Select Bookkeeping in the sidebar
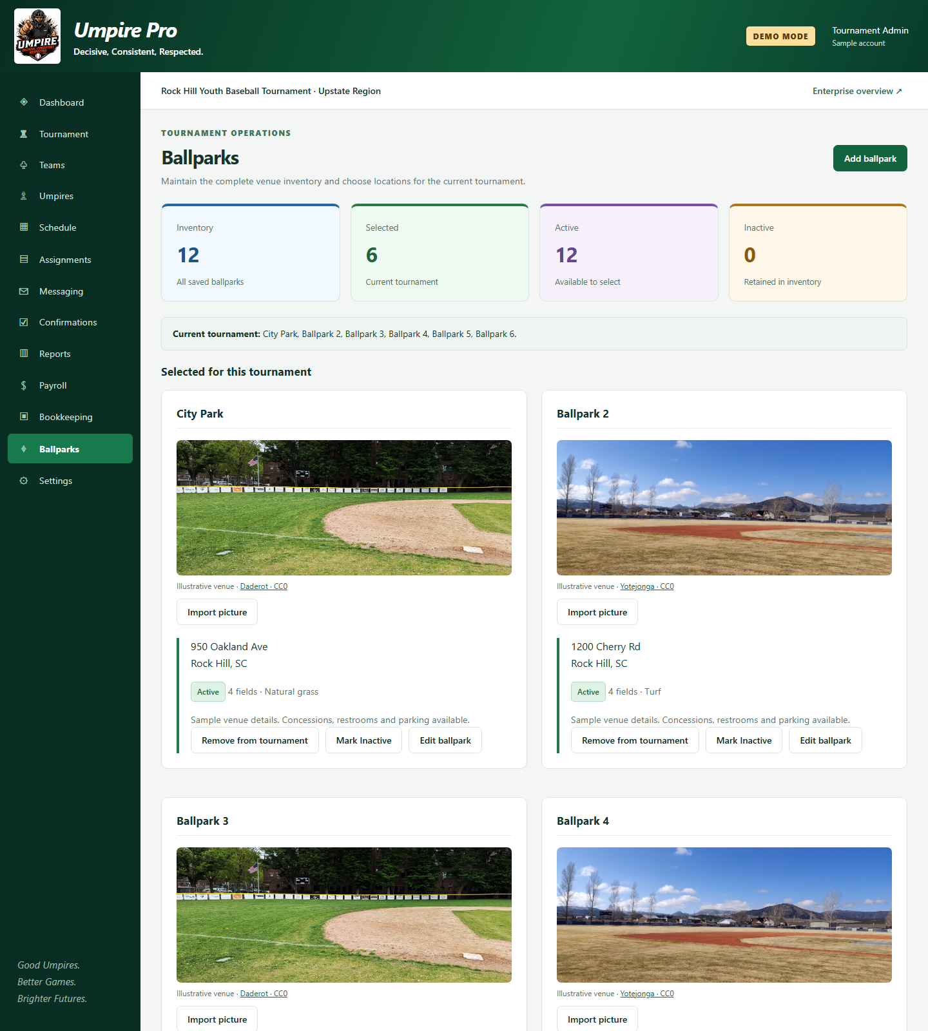The width and height of the screenshot is (928, 1031). pyautogui.click(x=70, y=417)
